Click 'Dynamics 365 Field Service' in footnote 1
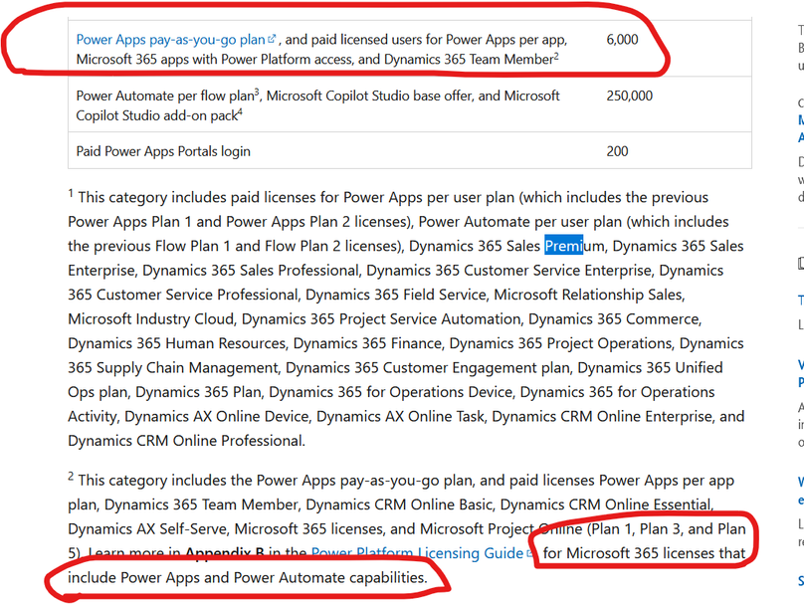This screenshot has width=804, height=604. [x=396, y=295]
